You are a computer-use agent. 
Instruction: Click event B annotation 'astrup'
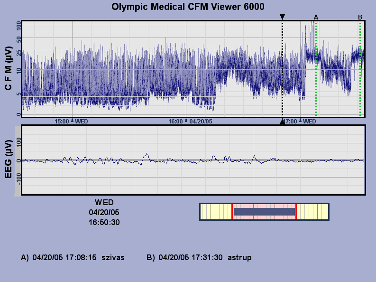point(239,258)
